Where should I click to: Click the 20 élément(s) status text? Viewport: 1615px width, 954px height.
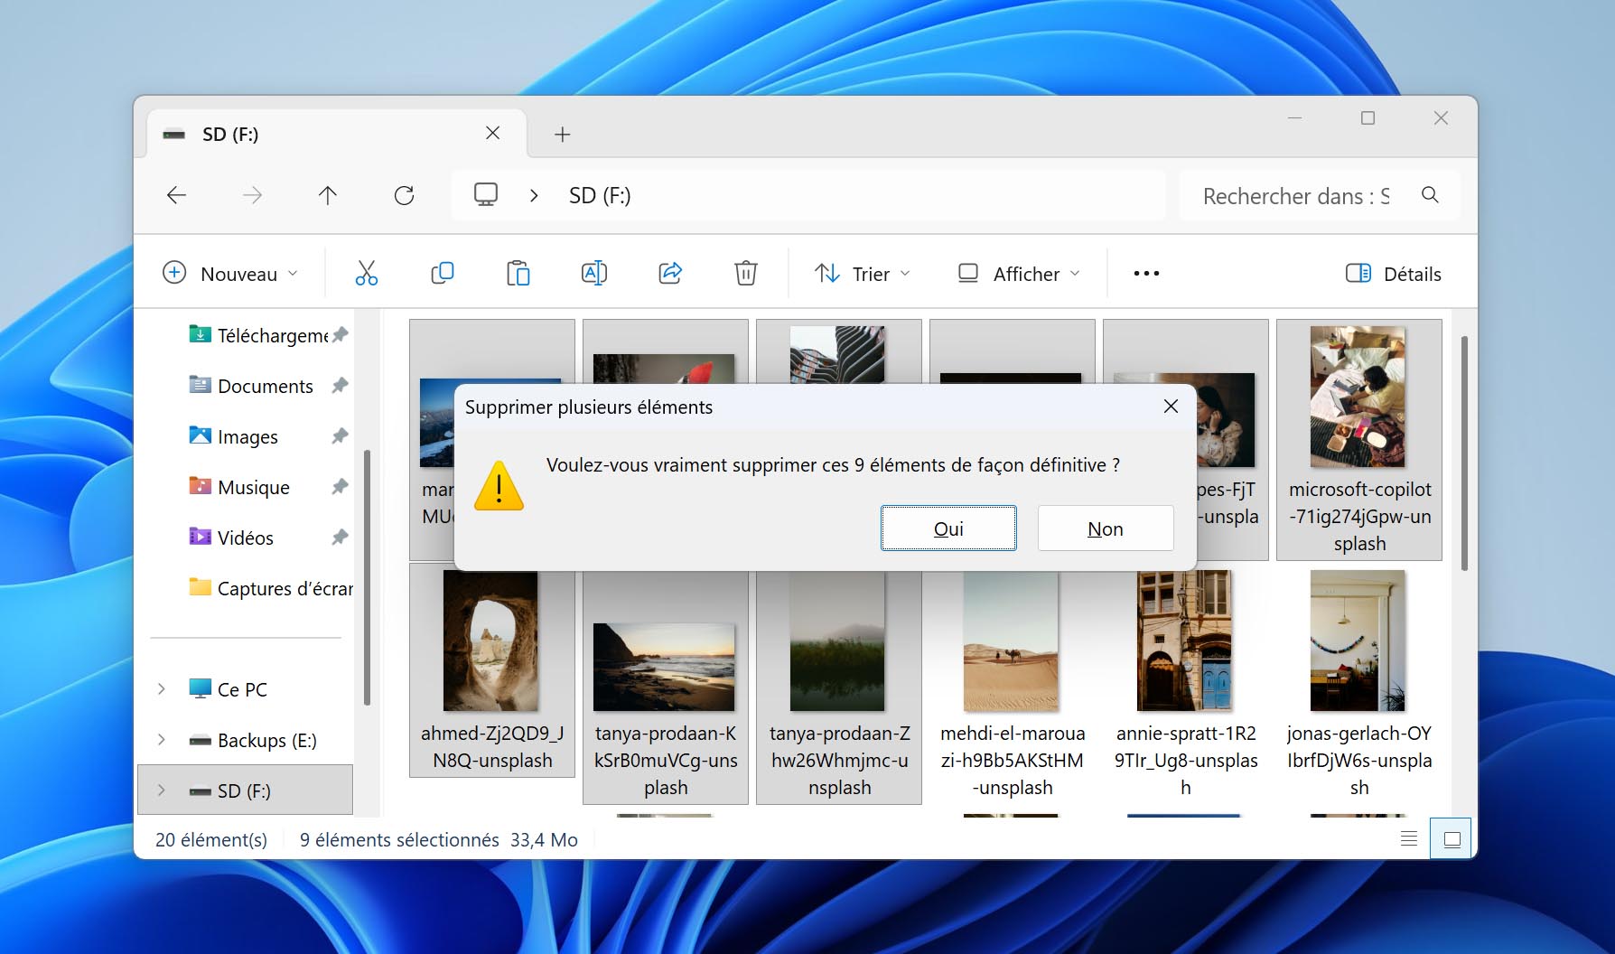[211, 839]
